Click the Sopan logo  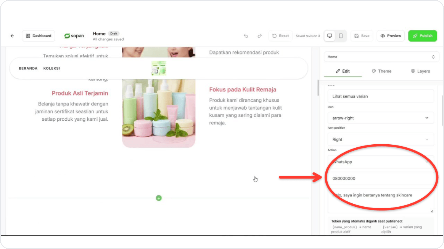[x=74, y=36]
